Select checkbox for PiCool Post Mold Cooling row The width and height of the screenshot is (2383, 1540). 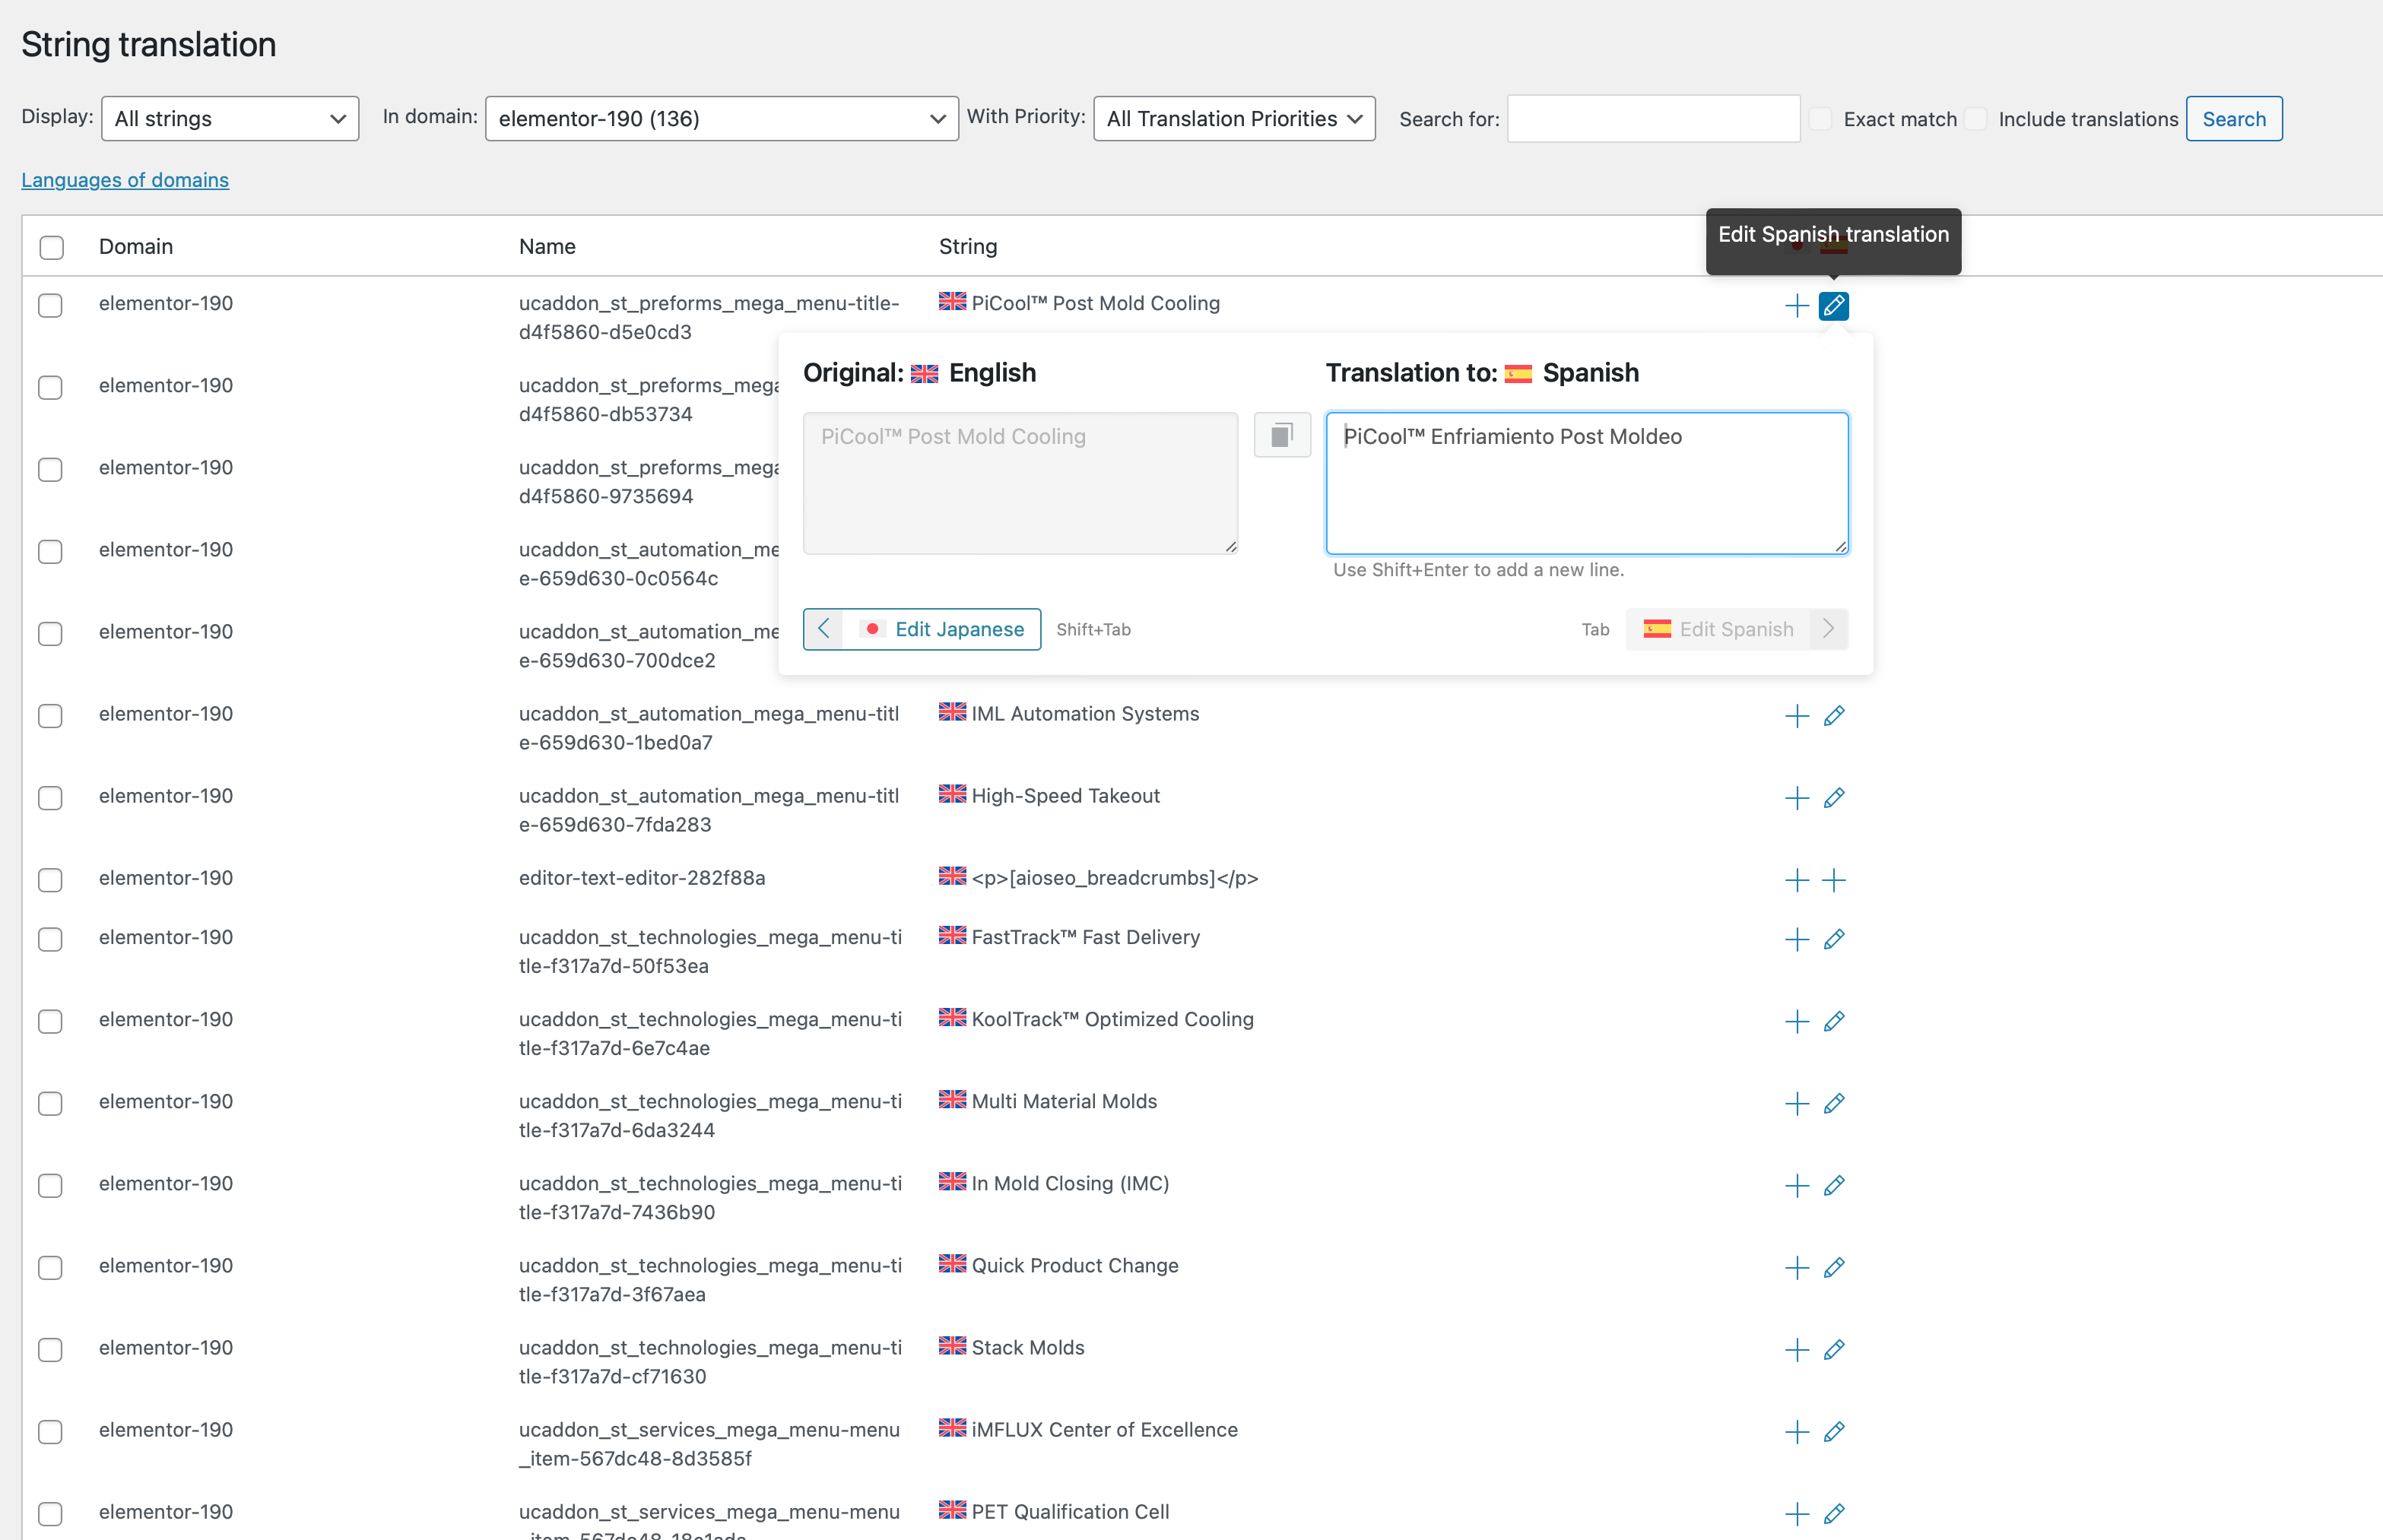click(50, 305)
